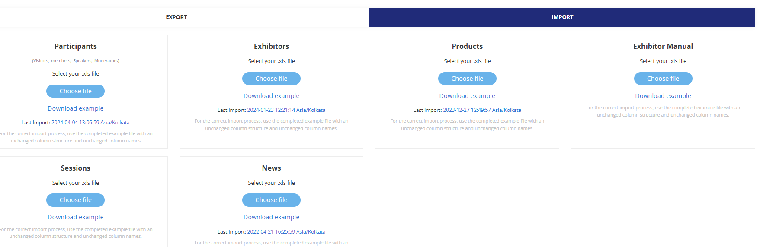
Task: Open News last import date 2022-04-21
Action: (286, 232)
